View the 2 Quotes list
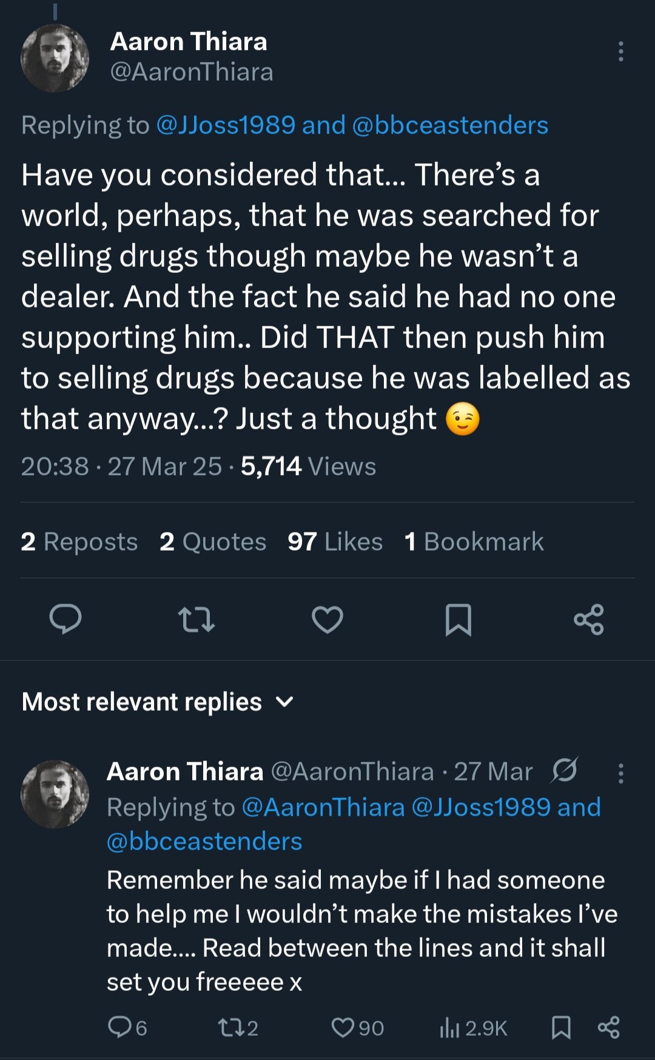The image size is (655, 1060). point(213,542)
